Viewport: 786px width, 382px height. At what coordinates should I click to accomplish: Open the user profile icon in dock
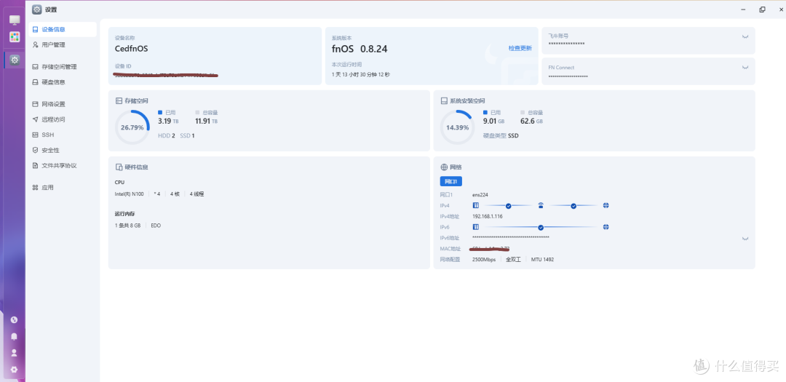(14, 352)
